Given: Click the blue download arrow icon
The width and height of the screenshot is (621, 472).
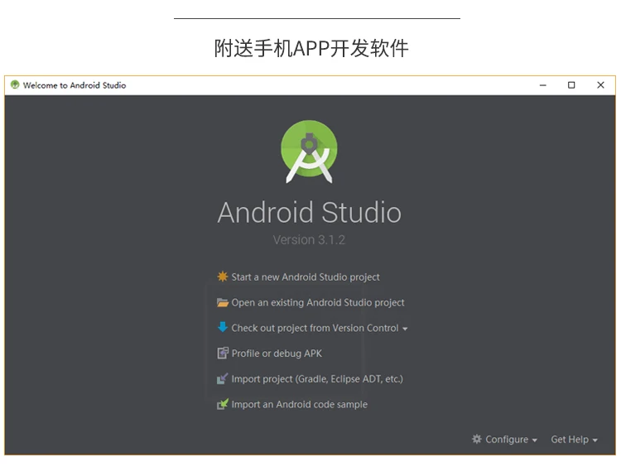Looking at the screenshot, I should tap(223, 327).
